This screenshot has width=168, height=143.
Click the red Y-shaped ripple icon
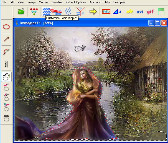80,11
